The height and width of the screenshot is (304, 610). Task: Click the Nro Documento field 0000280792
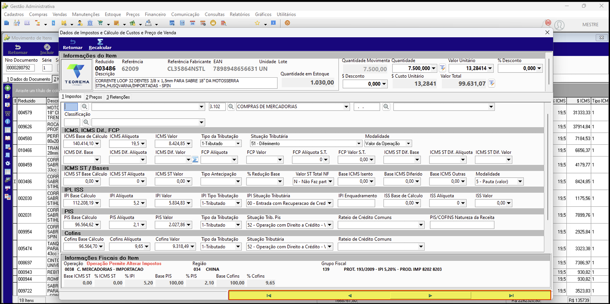pyautogui.click(x=20, y=68)
